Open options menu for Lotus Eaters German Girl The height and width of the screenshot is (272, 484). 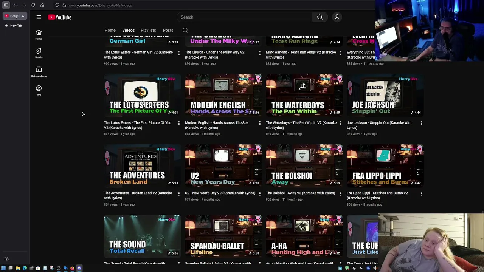click(179, 53)
